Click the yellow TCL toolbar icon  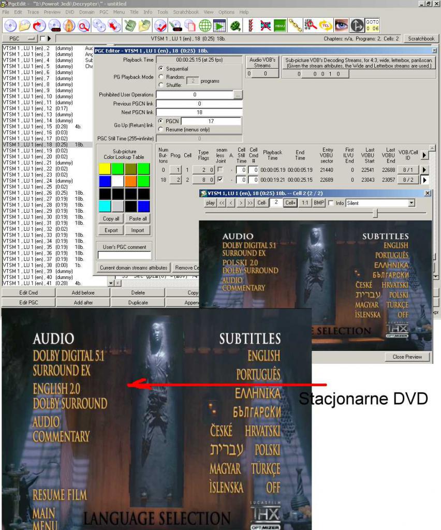[326, 26]
